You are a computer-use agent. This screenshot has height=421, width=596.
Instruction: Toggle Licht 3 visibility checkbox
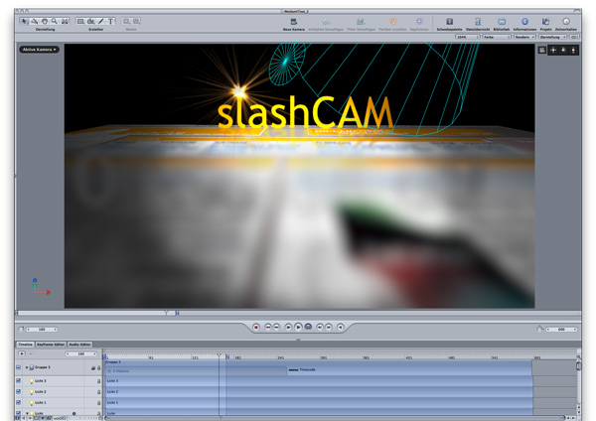point(18,380)
